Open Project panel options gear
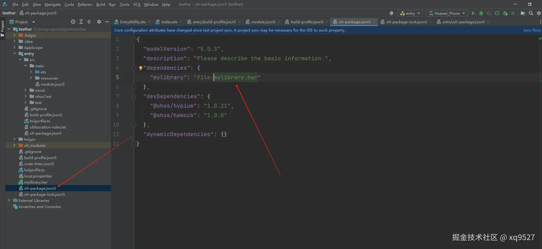 click(x=99, y=22)
